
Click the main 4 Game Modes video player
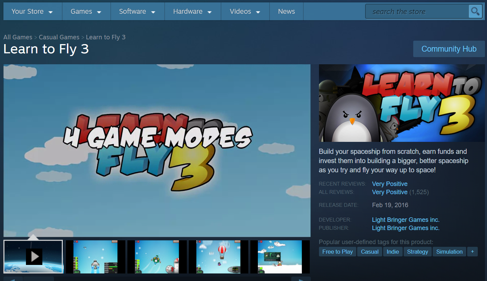157,150
